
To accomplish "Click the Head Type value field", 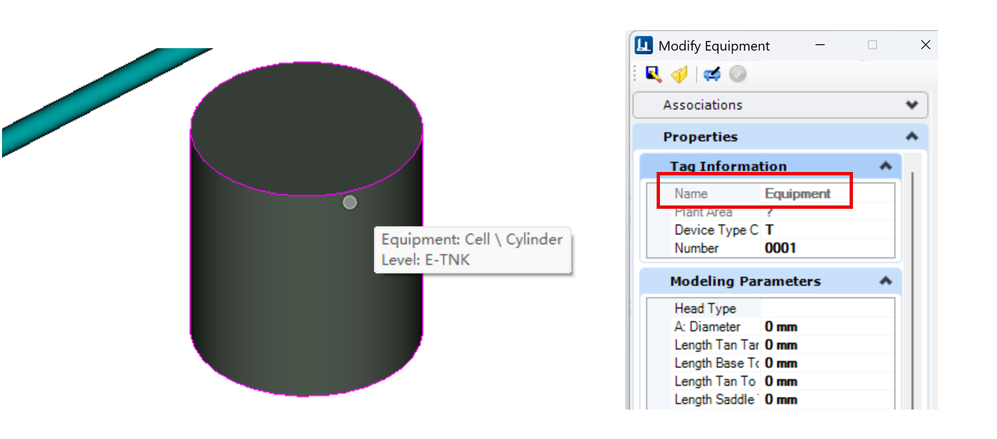I will pos(828,309).
